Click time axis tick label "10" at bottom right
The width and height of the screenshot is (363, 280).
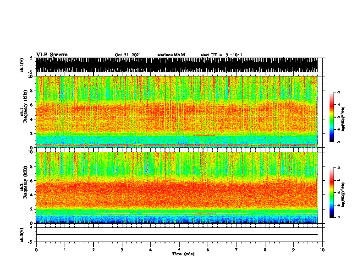click(x=322, y=250)
